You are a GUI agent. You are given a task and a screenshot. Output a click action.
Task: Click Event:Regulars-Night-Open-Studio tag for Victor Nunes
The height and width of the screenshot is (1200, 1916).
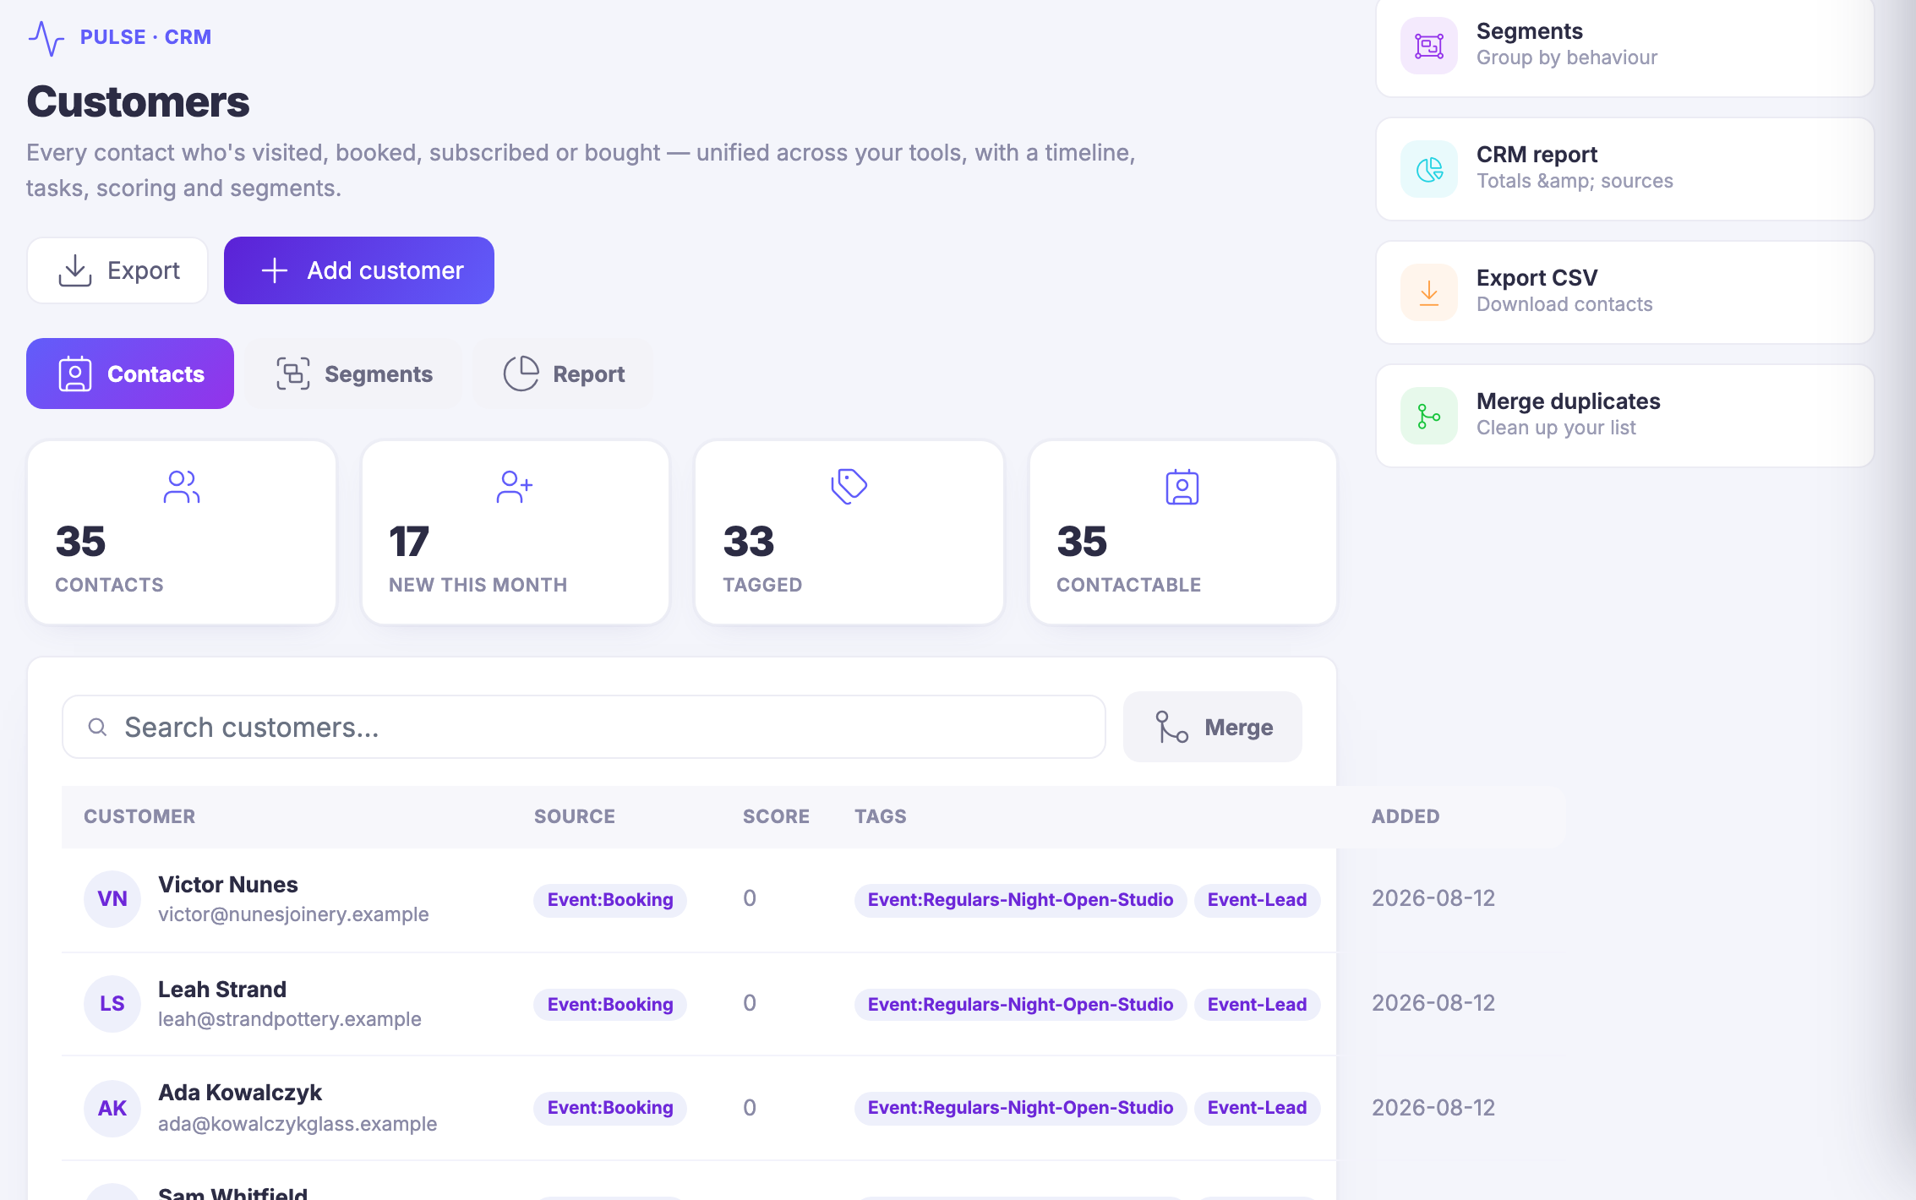coord(1020,900)
